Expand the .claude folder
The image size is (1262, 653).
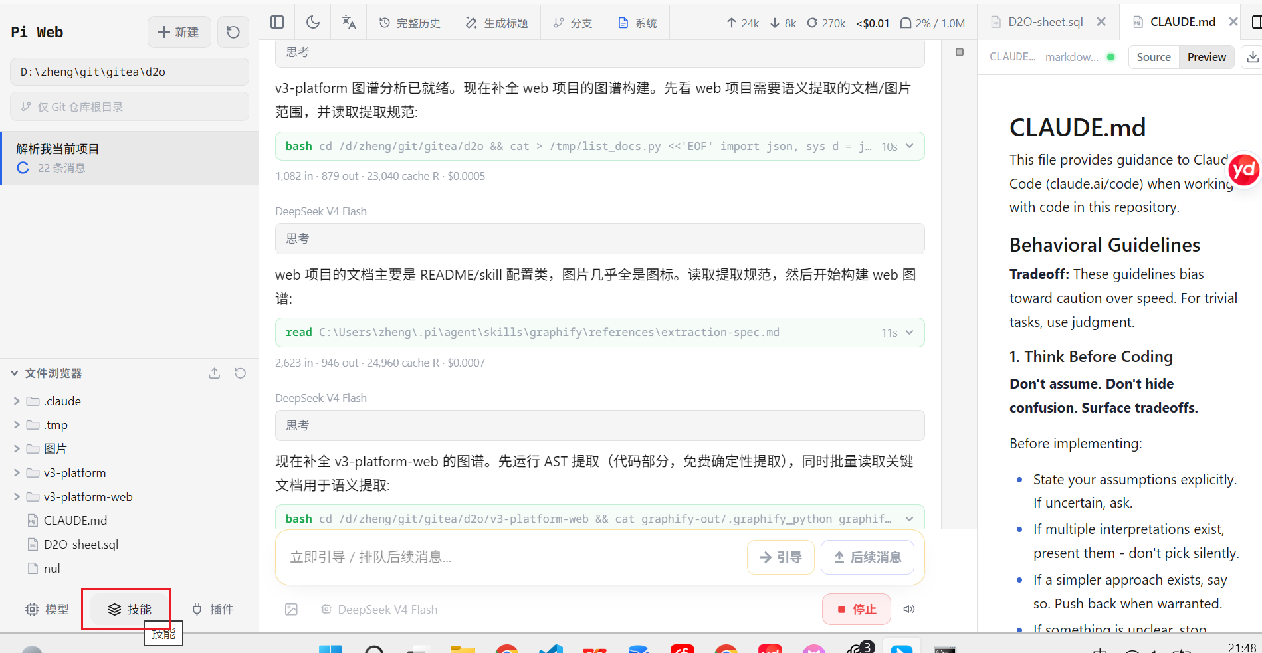coord(17,401)
